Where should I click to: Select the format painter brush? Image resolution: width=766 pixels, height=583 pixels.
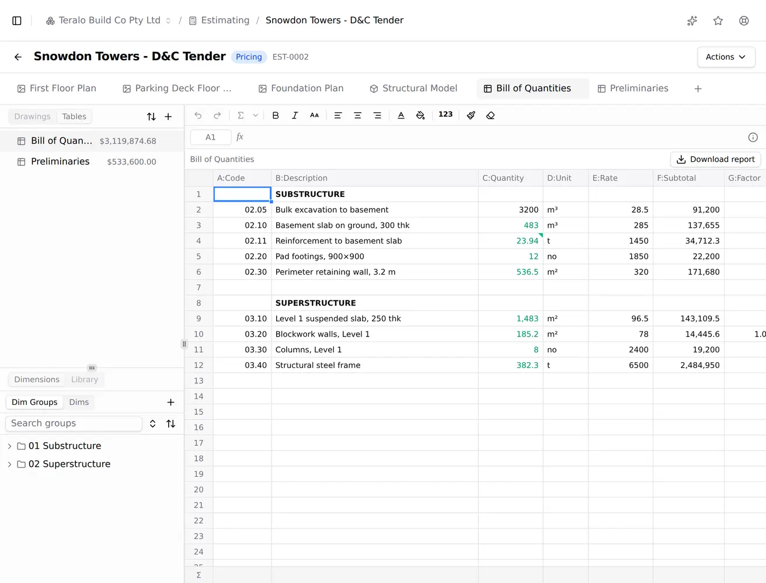(x=471, y=115)
